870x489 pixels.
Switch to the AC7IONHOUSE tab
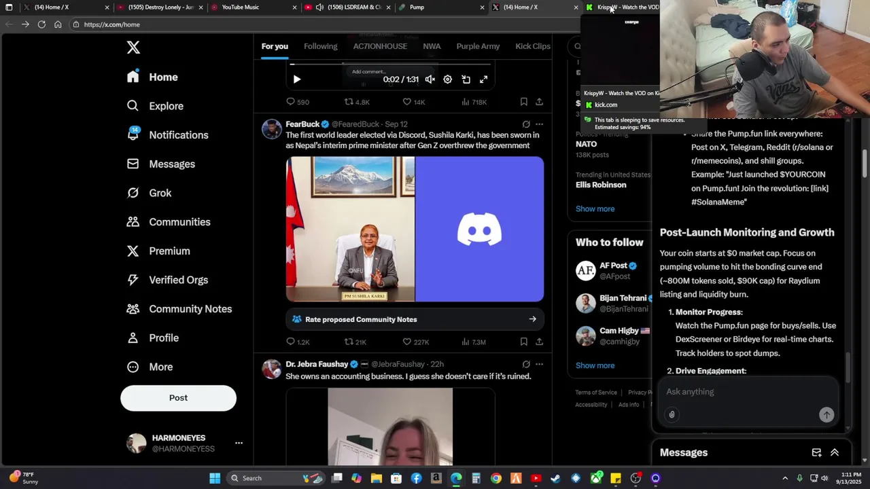click(380, 46)
